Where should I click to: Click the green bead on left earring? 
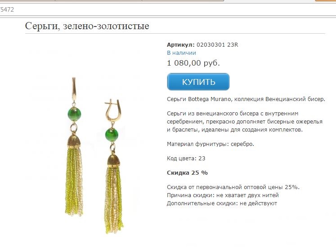74,114
